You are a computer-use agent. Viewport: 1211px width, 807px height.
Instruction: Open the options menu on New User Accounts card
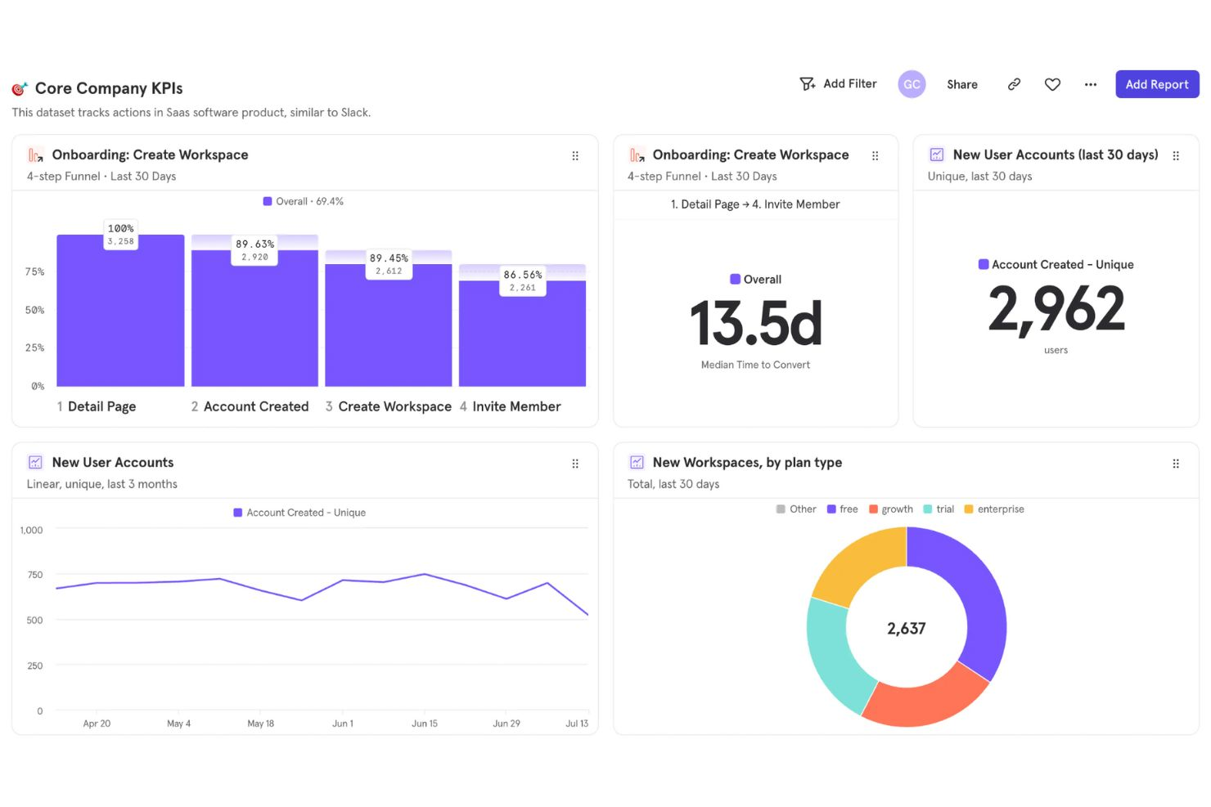pos(575,464)
